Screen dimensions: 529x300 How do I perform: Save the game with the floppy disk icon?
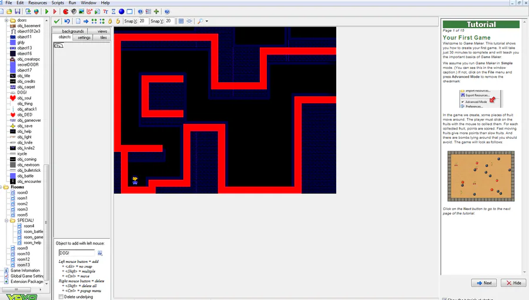(x=17, y=12)
